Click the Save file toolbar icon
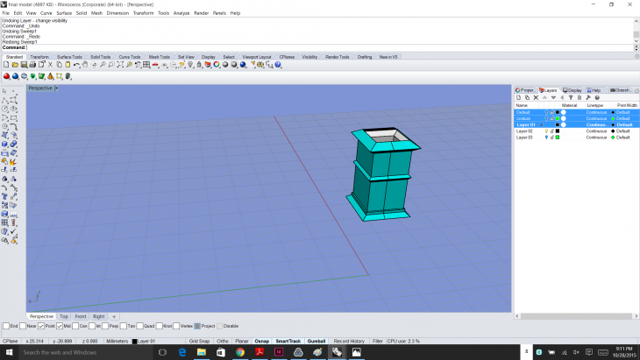The width and height of the screenshot is (640, 360). pos(23,65)
